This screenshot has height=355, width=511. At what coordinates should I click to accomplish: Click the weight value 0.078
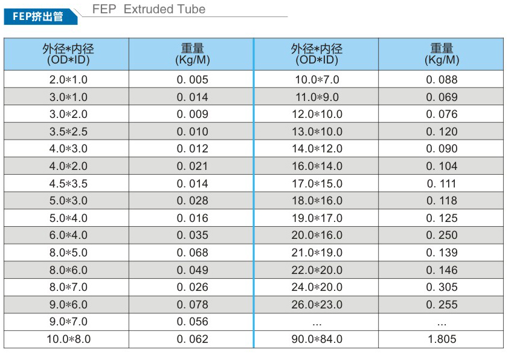click(x=192, y=305)
